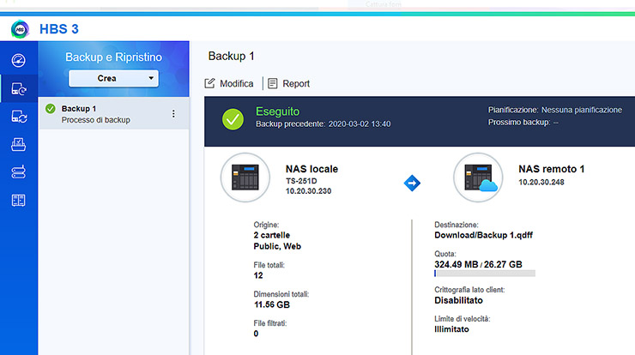Open the Backup 1 three-dot options menu
The width and height of the screenshot is (635, 355).
pyautogui.click(x=173, y=113)
